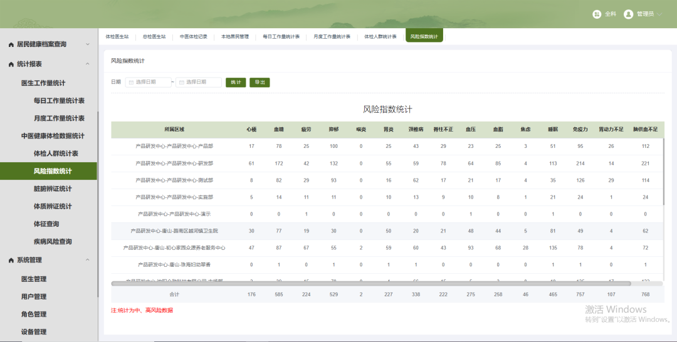Image resolution: width=677 pixels, height=342 pixels.
Task: Open the 管理员 account dropdown arrow
Action: tap(659, 14)
